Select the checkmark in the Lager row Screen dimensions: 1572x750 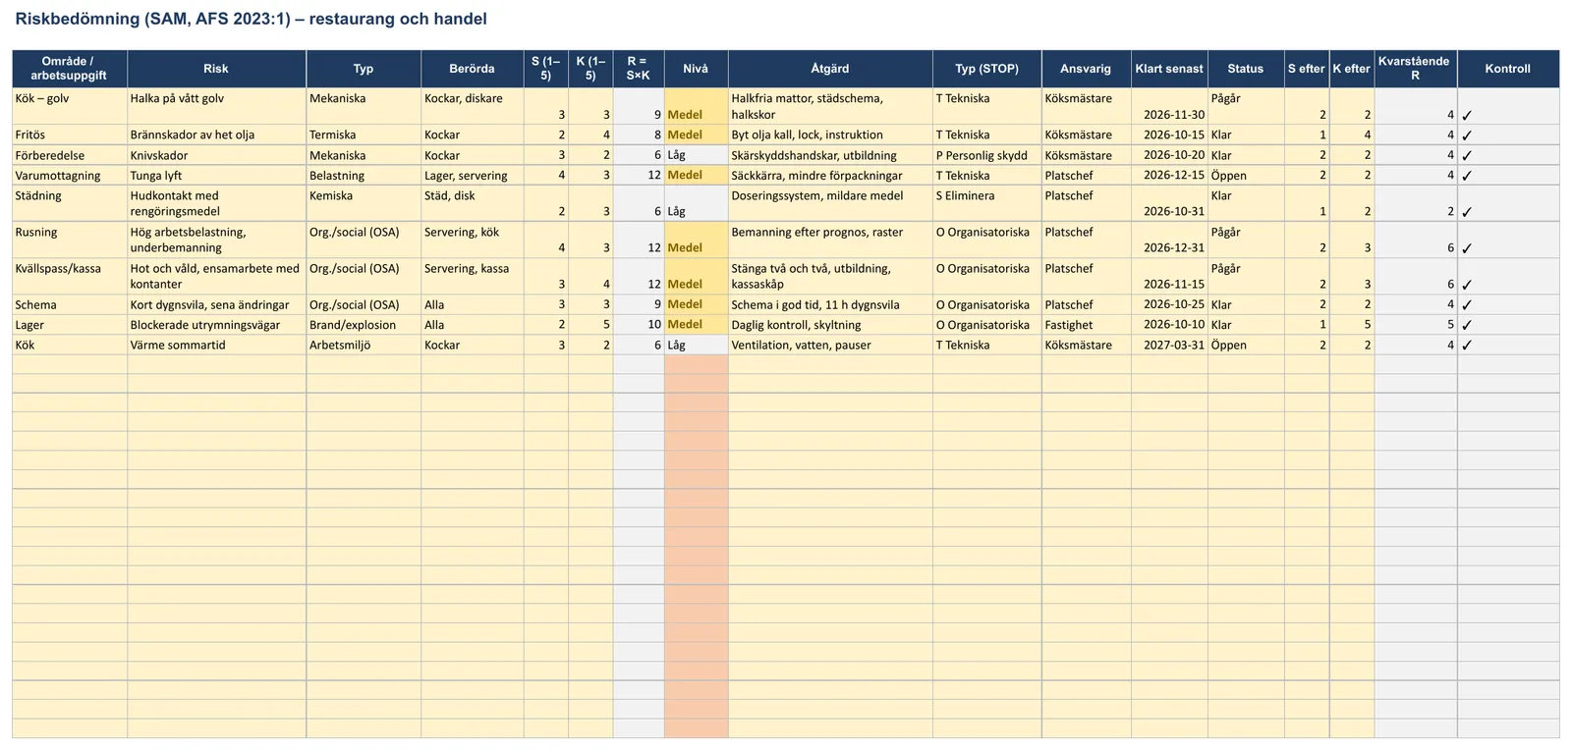coord(1467,325)
